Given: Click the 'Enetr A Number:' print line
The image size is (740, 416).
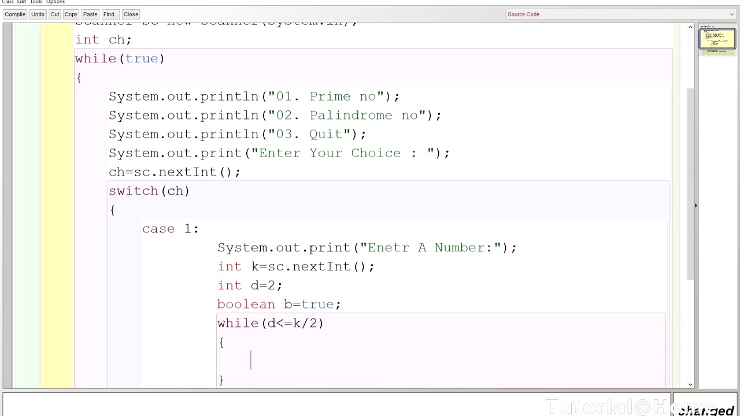Looking at the screenshot, I should [367, 248].
